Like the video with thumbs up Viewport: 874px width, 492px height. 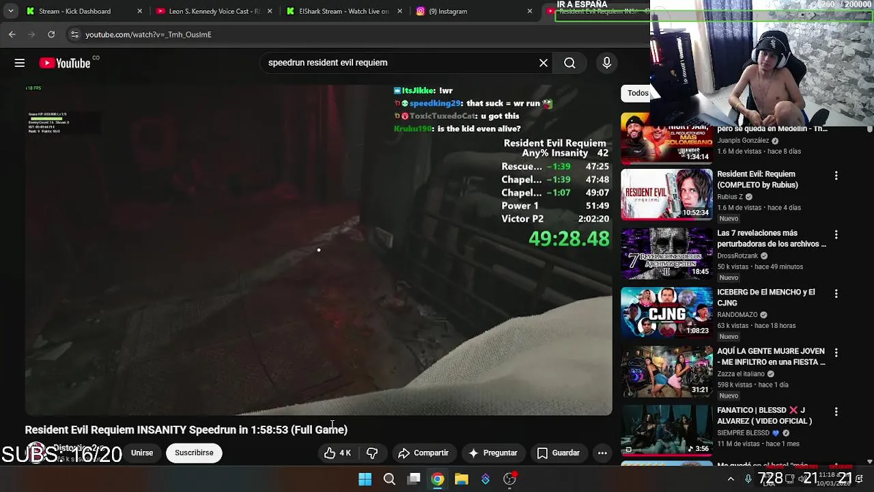[x=337, y=453]
